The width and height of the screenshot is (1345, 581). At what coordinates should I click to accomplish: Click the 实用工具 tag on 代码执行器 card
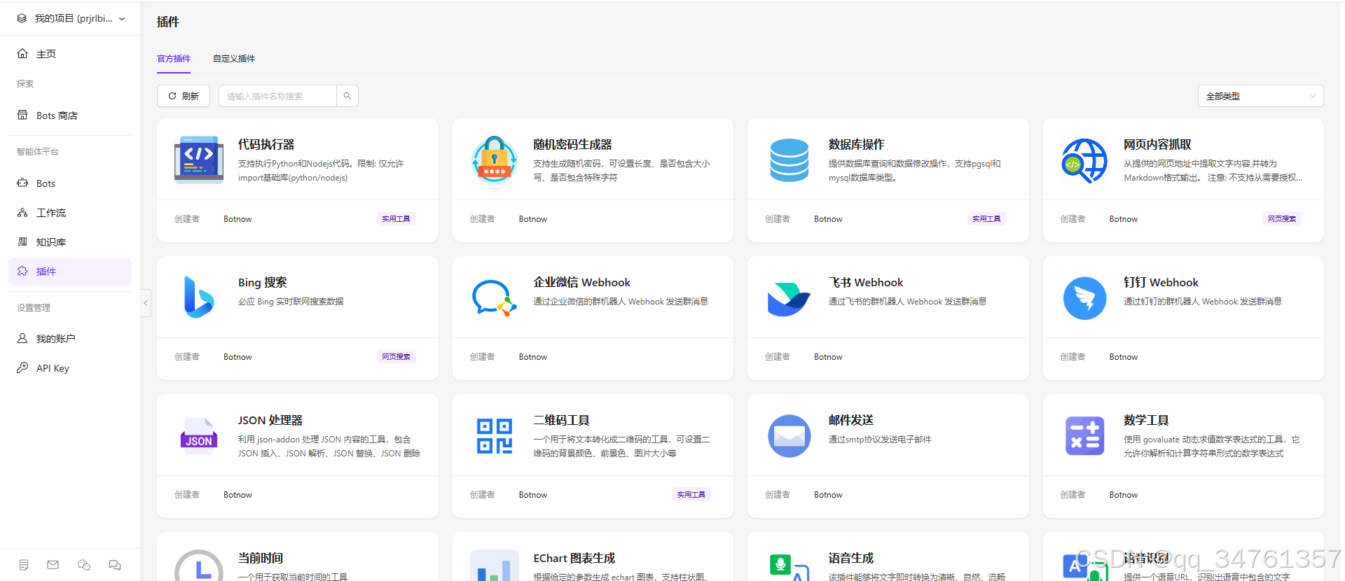click(x=396, y=219)
